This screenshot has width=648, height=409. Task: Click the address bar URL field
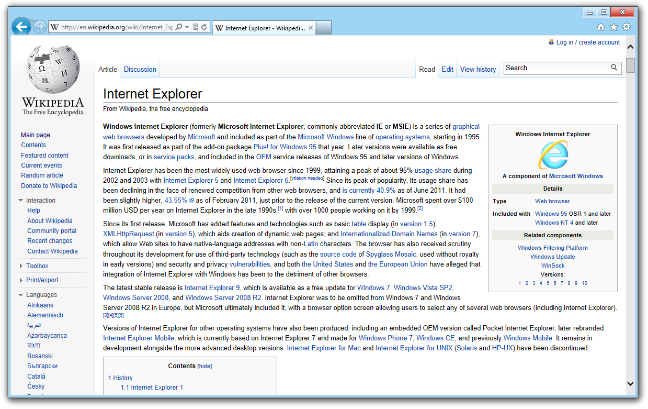[x=116, y=27]
